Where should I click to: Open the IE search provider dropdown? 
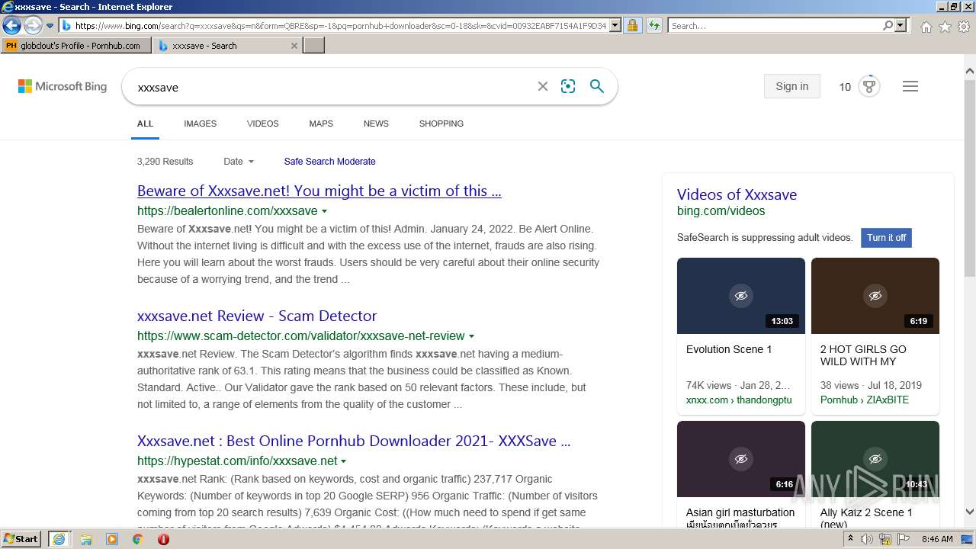coord(901,26)
